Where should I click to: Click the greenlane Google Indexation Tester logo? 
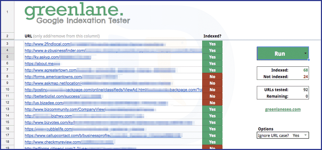coord(77,14)
